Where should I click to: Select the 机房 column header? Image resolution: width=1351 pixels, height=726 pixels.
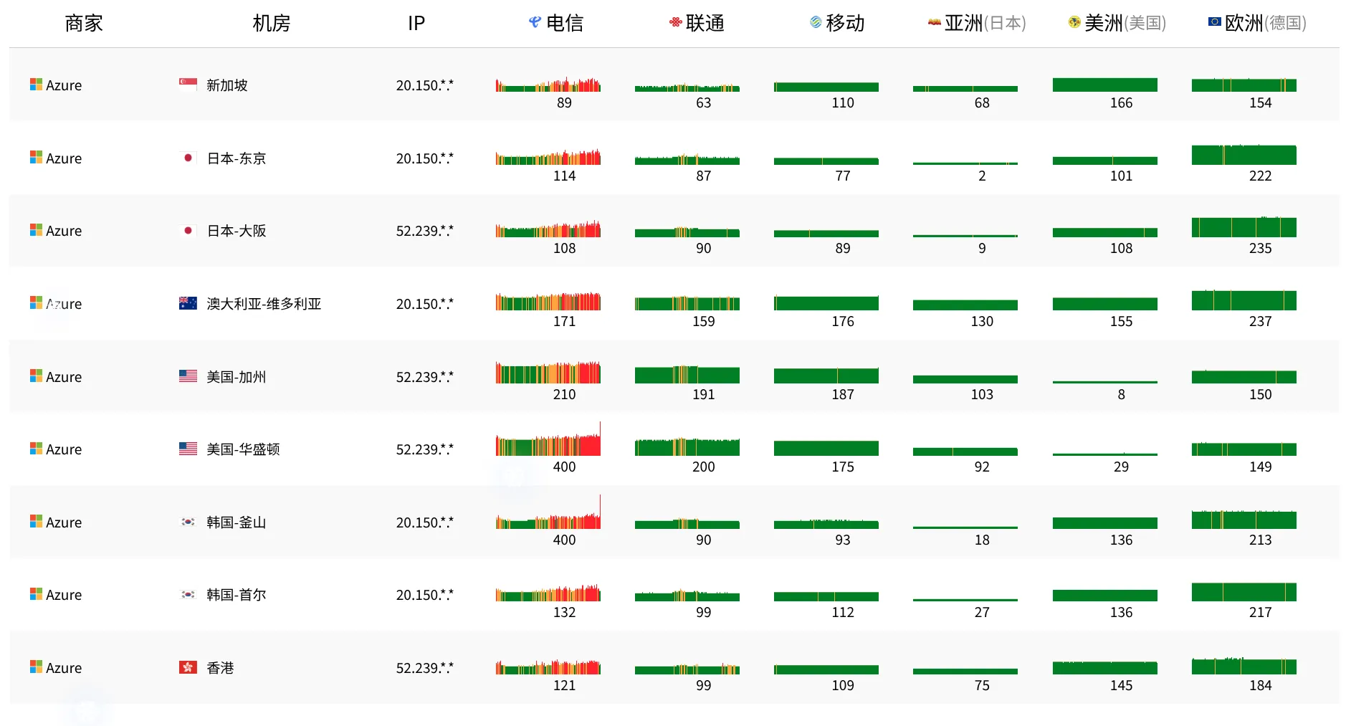(272, 24)
